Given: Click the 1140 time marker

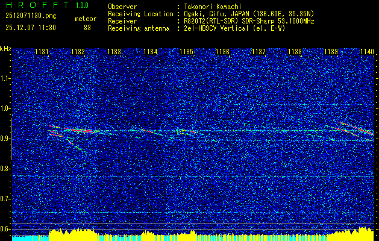Looking at the screenshot, I should (x=367, y=51).
